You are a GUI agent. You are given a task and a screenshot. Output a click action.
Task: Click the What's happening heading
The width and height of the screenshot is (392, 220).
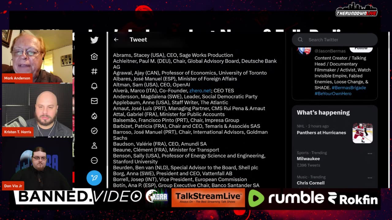(x=323, y=112)
